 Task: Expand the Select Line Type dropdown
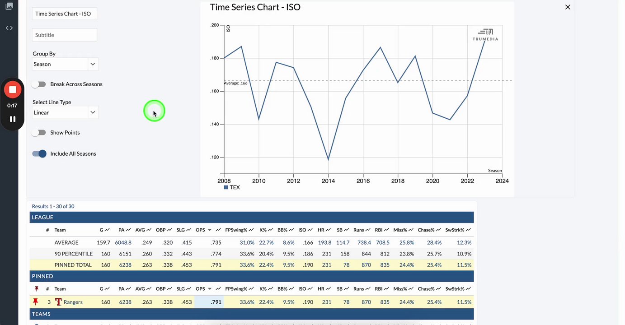[65, 112]
